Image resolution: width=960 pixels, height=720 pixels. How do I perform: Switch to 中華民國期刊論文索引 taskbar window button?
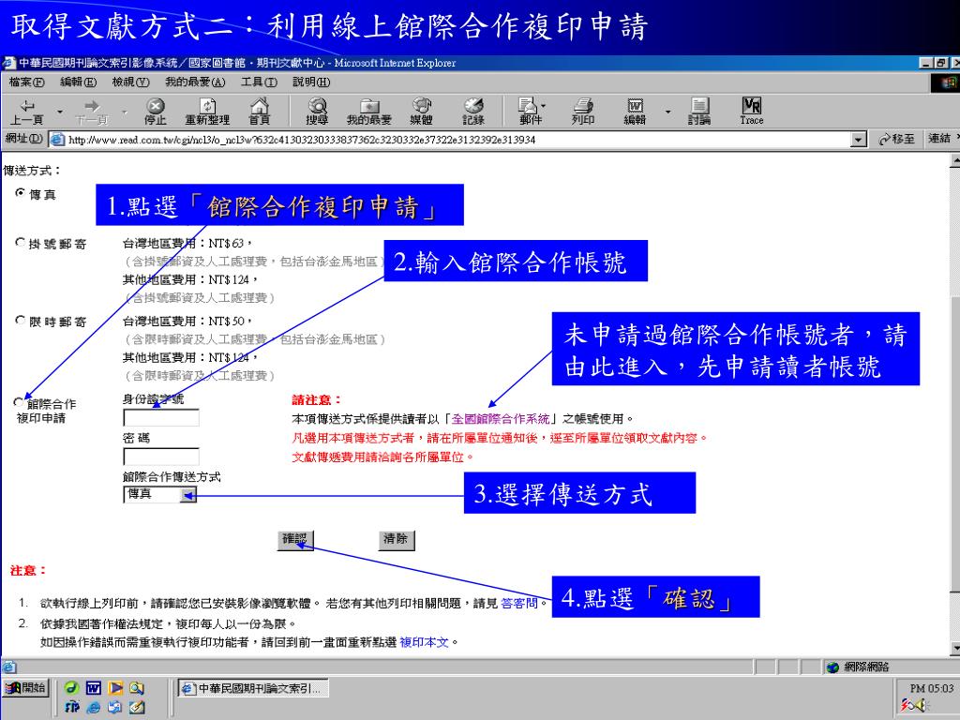click(x=253, y=689)
